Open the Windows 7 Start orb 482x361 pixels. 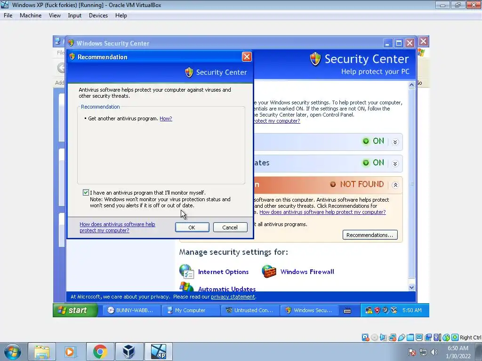pos(13,352)
